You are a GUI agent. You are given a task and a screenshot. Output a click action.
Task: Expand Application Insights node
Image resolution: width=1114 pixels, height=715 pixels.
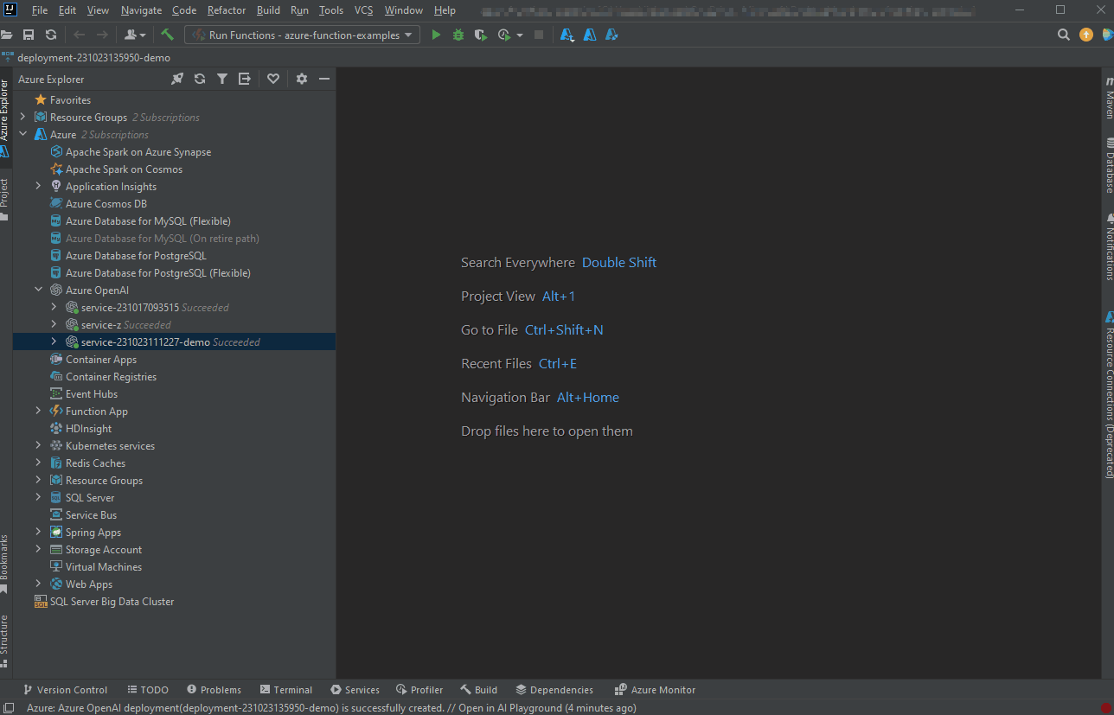pyautogui.click(x=38, y=186)
